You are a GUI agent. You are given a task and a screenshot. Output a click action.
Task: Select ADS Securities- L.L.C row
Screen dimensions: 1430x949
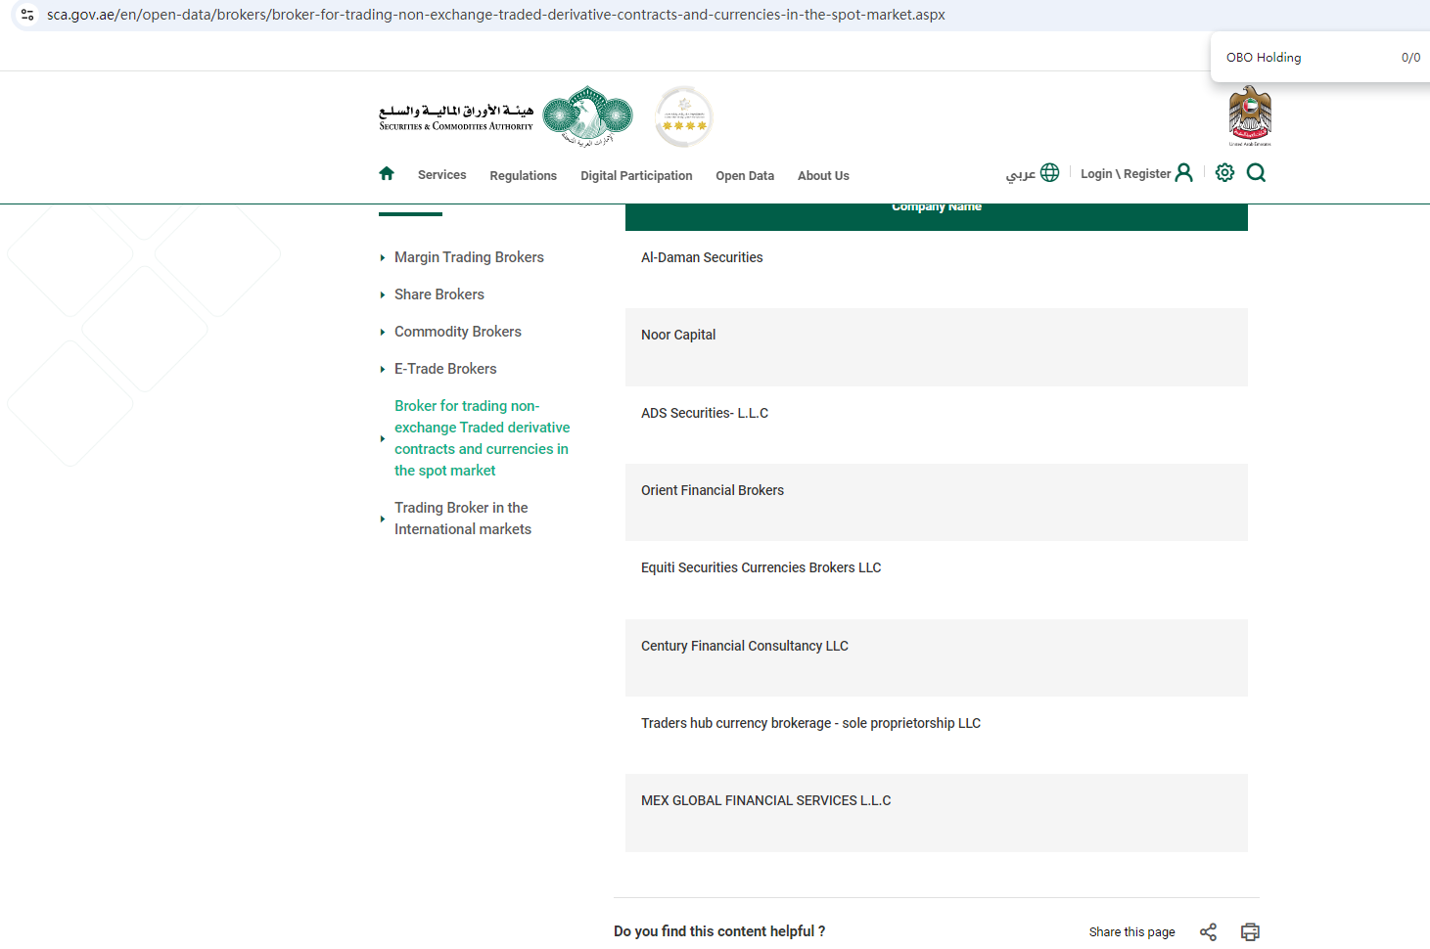(x=937, y=425)
